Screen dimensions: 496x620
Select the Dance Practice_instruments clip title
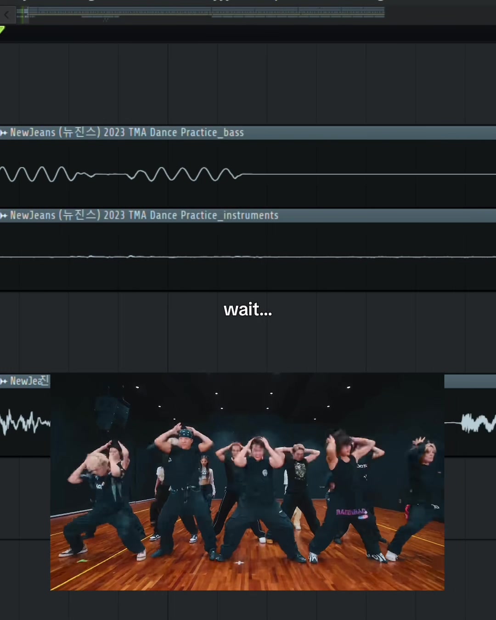(x=144, y=215)
